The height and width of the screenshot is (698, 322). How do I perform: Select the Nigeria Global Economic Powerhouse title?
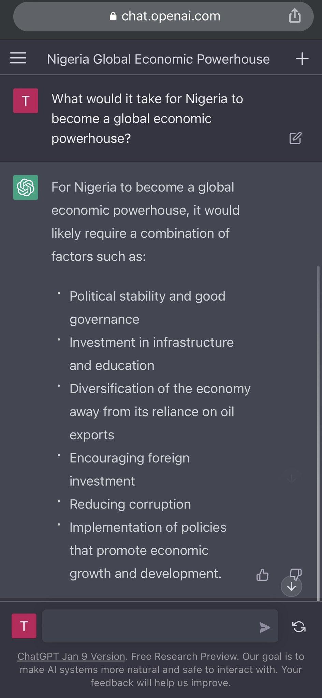pyautogui.click(x=159, y=59)
